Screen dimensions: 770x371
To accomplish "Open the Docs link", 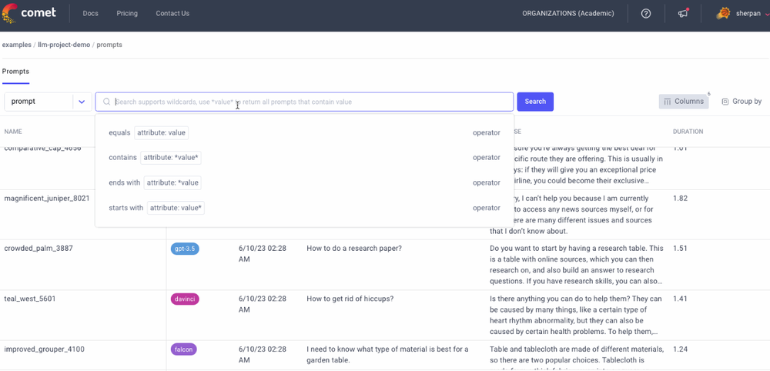I will tap(90, 14).
